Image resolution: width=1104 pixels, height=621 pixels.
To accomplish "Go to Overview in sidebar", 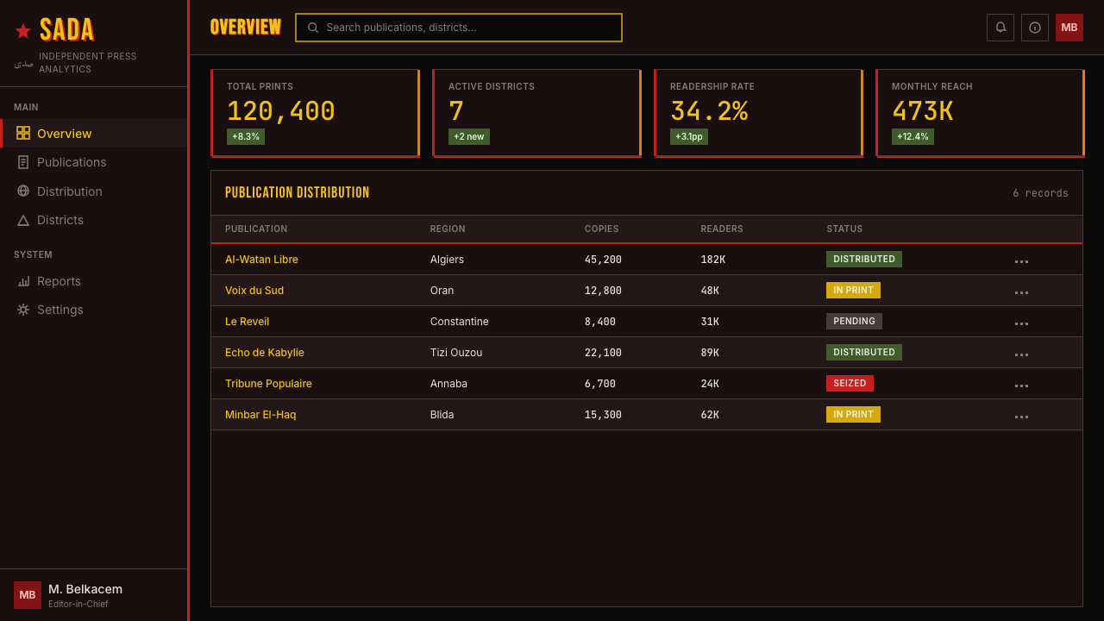I will coord(94,133).
